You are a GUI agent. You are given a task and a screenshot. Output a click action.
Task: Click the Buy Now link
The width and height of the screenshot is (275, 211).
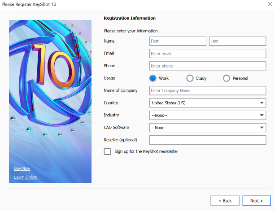pyautogui.click(x=22, y=168)
